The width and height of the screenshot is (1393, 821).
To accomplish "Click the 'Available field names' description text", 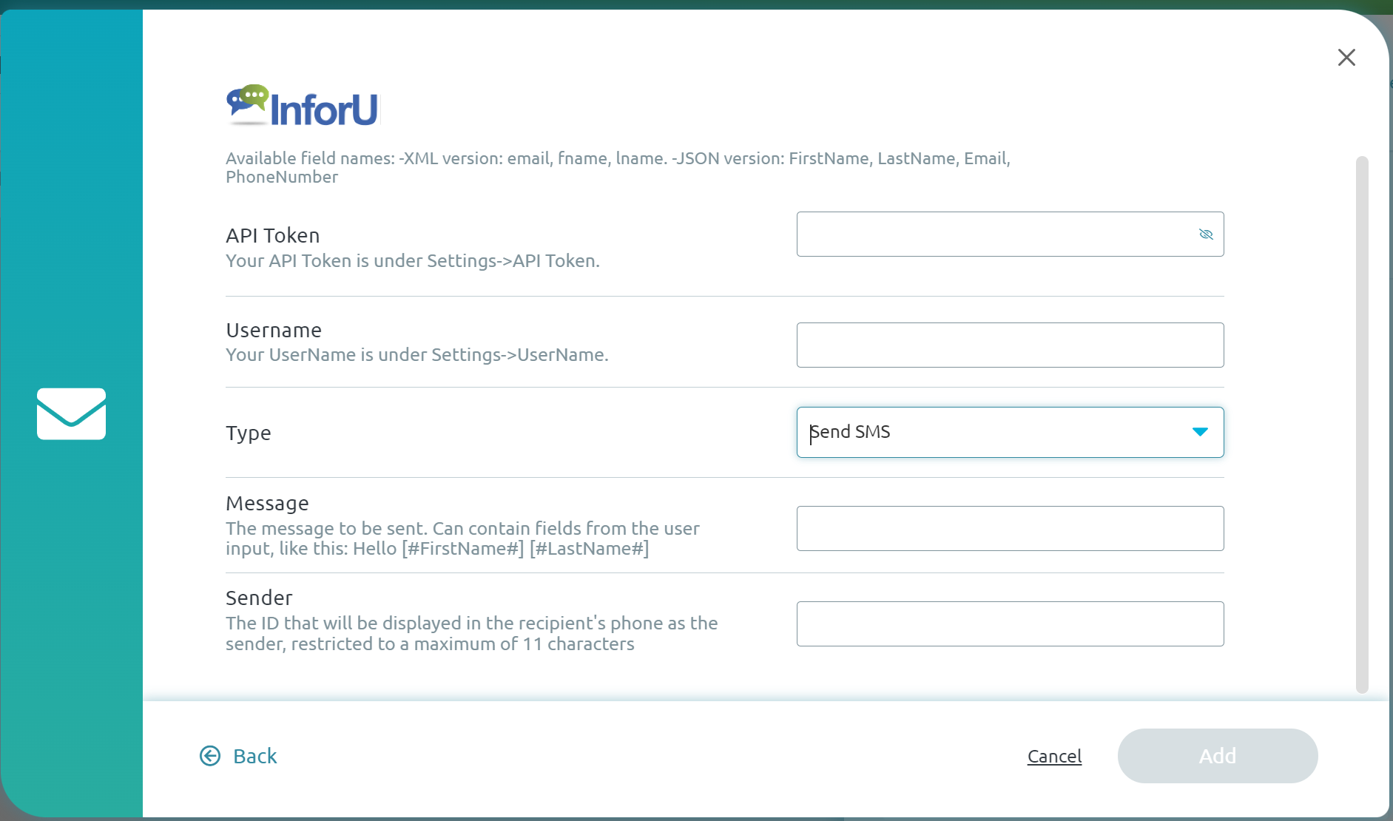I will point(618,167).
